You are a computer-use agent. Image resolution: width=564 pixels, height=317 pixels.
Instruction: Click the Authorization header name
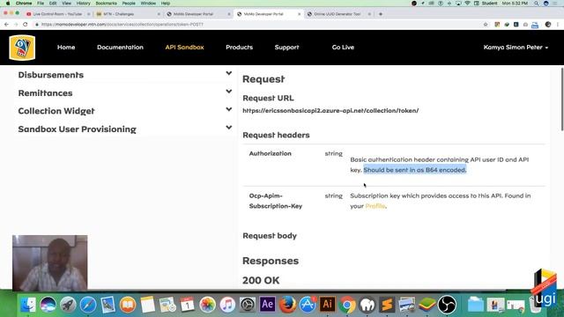point(271,153)
